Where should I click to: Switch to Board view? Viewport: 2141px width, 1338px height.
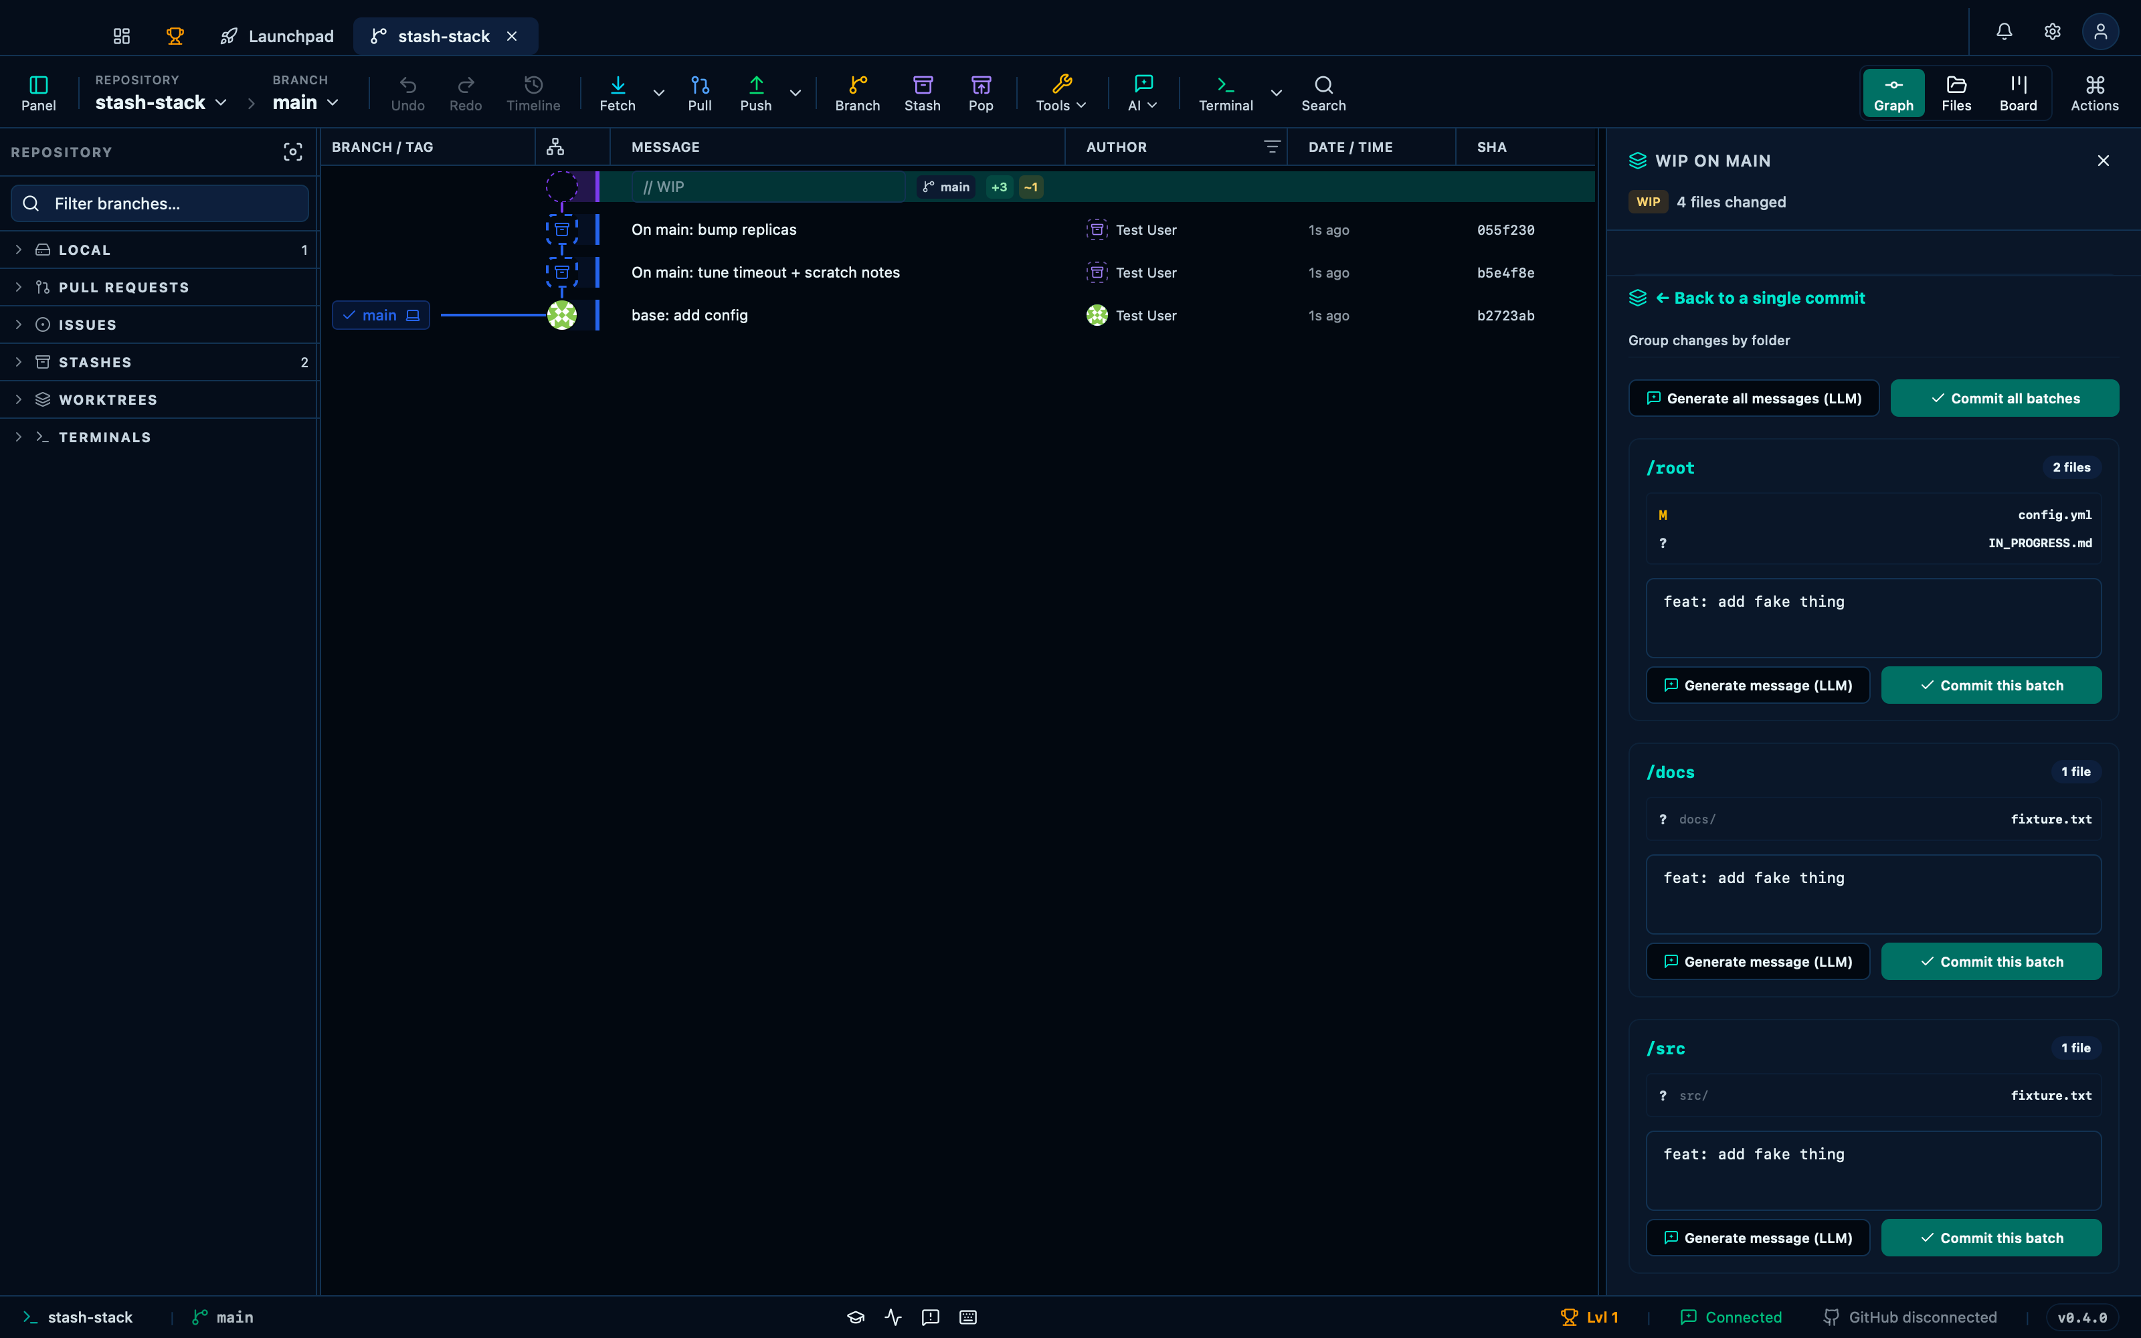coord(2018,93)
